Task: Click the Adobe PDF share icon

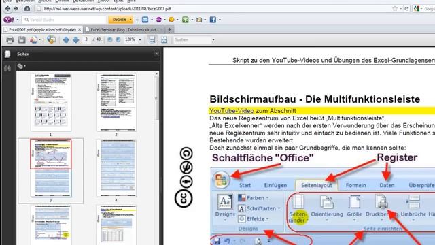Action: [x=33, y=39]
